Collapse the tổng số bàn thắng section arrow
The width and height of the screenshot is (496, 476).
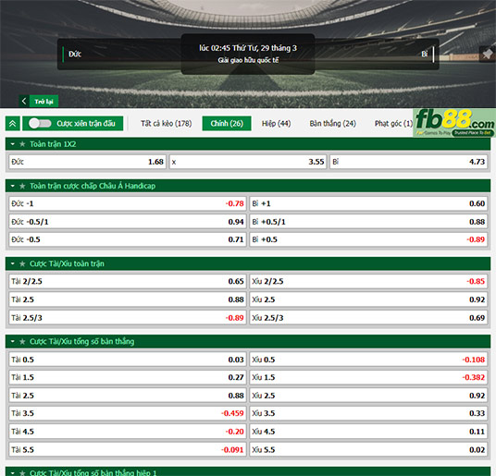13,341
